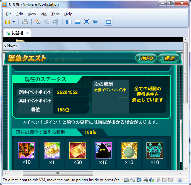The height and width of the screenshot is (185, 191).
Task: Open the power options dropdown arrow
Action: (14, 22)
